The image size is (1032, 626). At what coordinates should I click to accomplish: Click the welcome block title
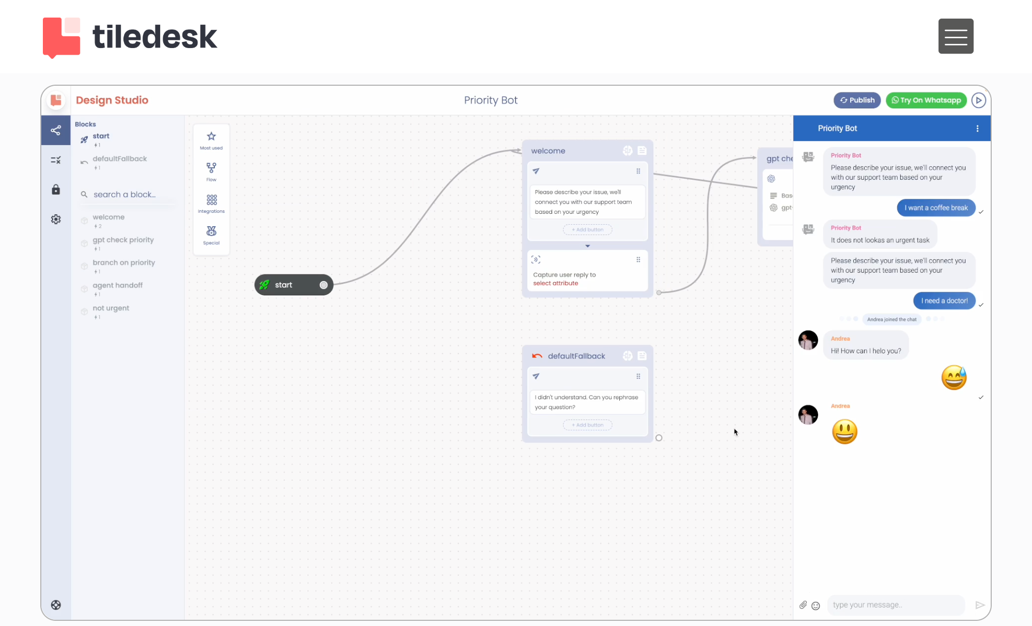pos(548,151)
